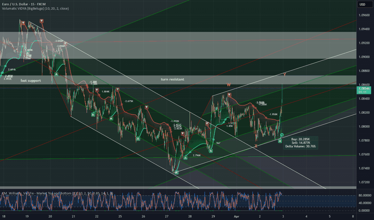This screenshot has height=220, width=374.
Task: Click the '1.45K' volume label
Action: point(230,126)
